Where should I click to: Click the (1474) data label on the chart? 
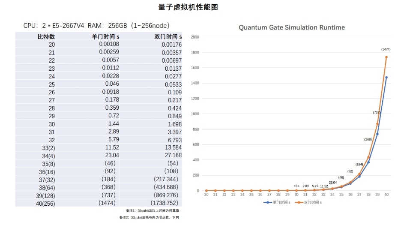[386, 50]
